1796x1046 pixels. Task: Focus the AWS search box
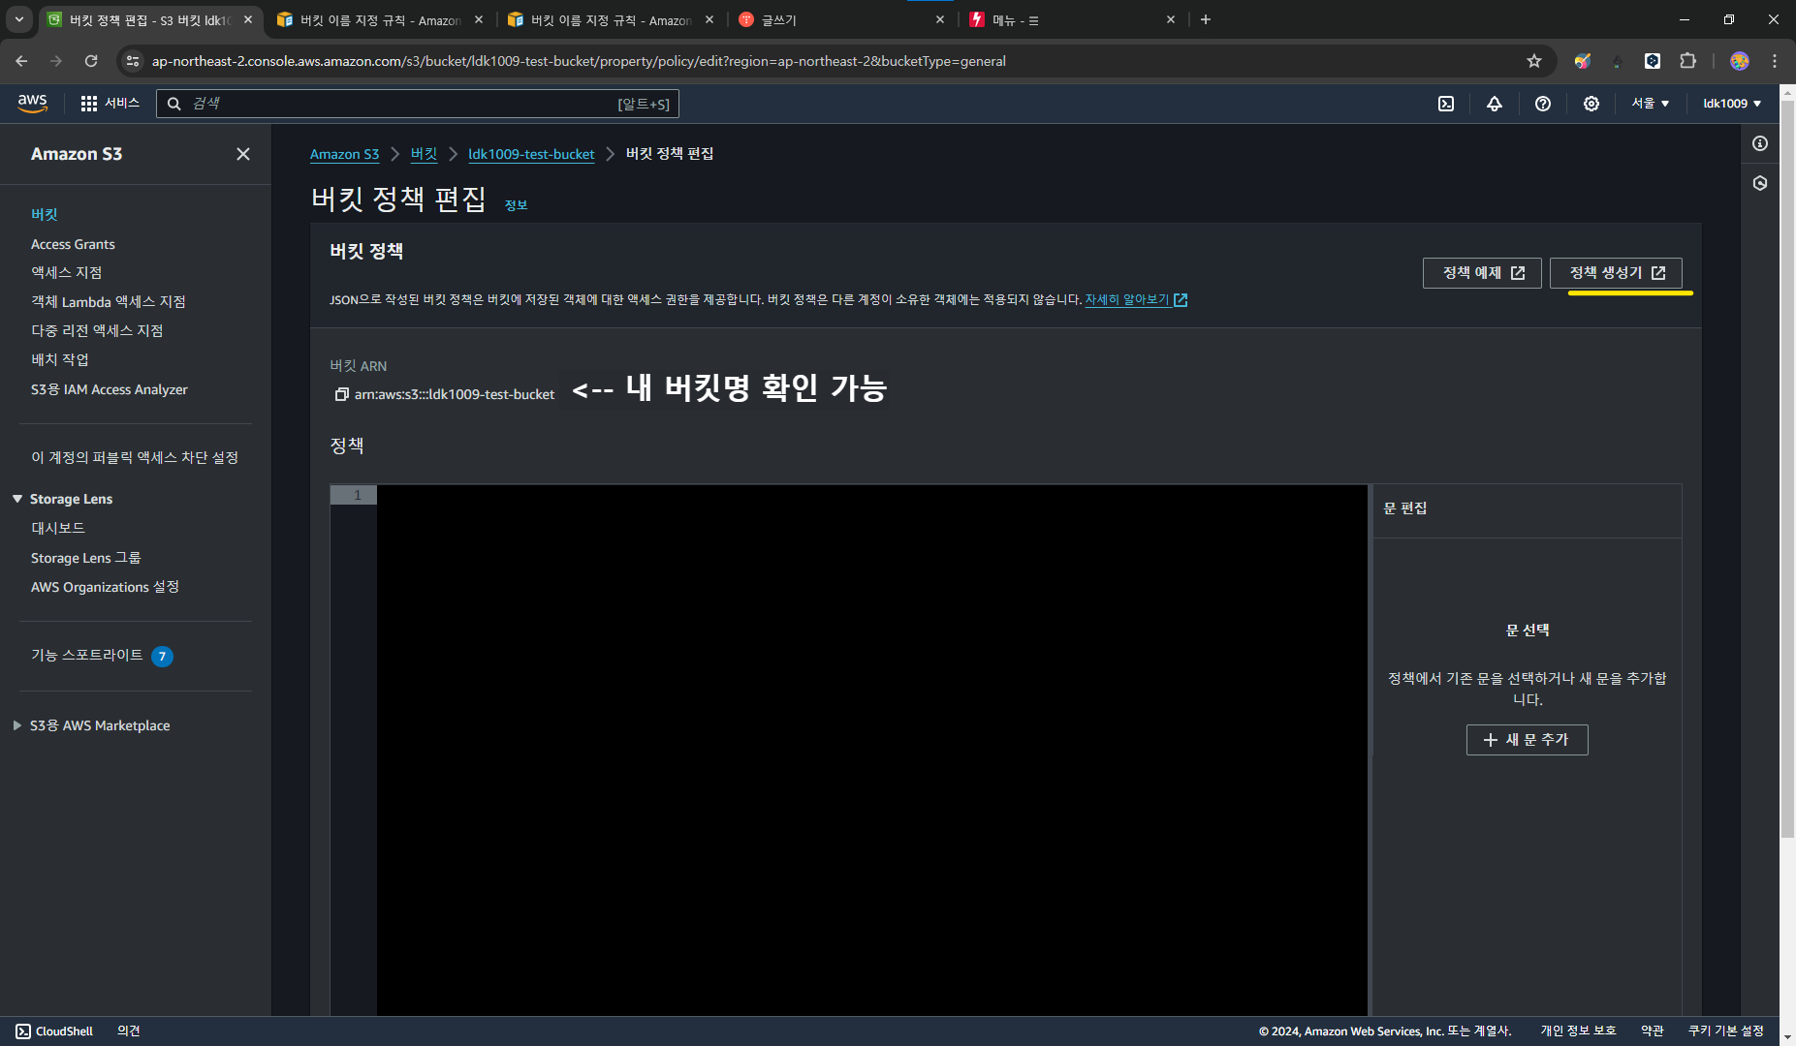[417, 104]
